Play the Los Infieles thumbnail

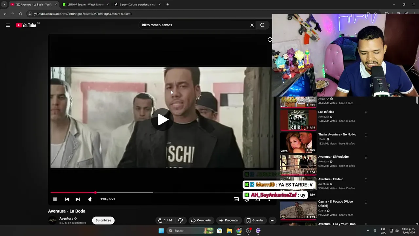pyautogui.click(x=298, y=120)
